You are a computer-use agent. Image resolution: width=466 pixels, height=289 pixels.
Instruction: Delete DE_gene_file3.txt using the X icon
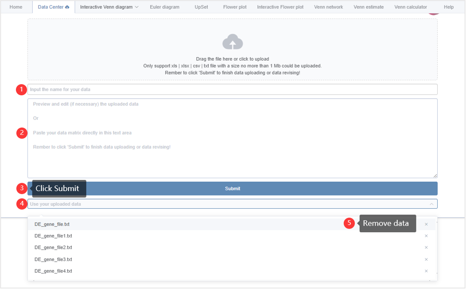coord(426,259)
